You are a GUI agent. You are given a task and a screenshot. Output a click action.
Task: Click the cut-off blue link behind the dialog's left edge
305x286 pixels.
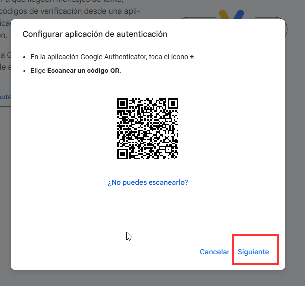[x=5, y=97]
